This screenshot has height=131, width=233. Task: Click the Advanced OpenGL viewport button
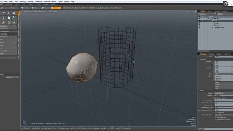pos(39,12)
